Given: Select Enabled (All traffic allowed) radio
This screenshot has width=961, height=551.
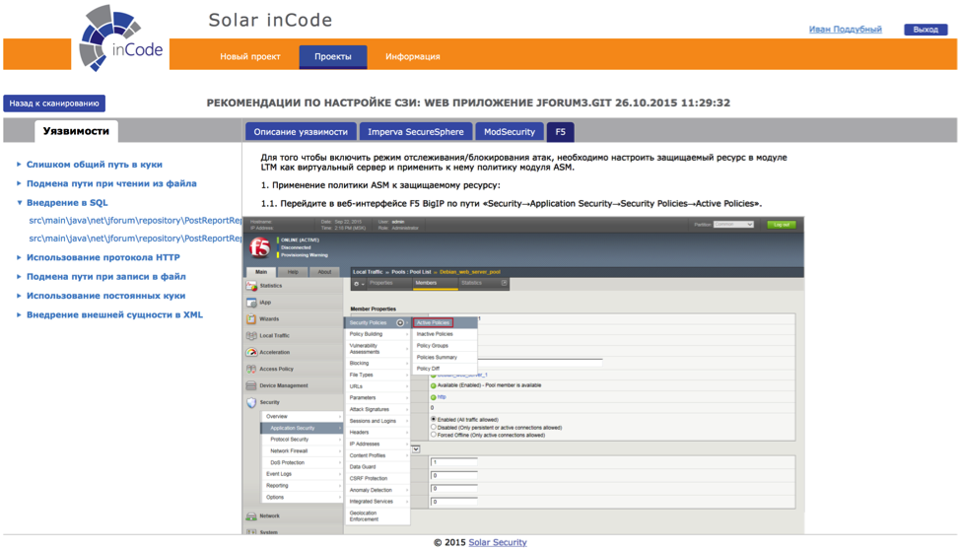Looking at the screenshot, I should pos(434,419).
